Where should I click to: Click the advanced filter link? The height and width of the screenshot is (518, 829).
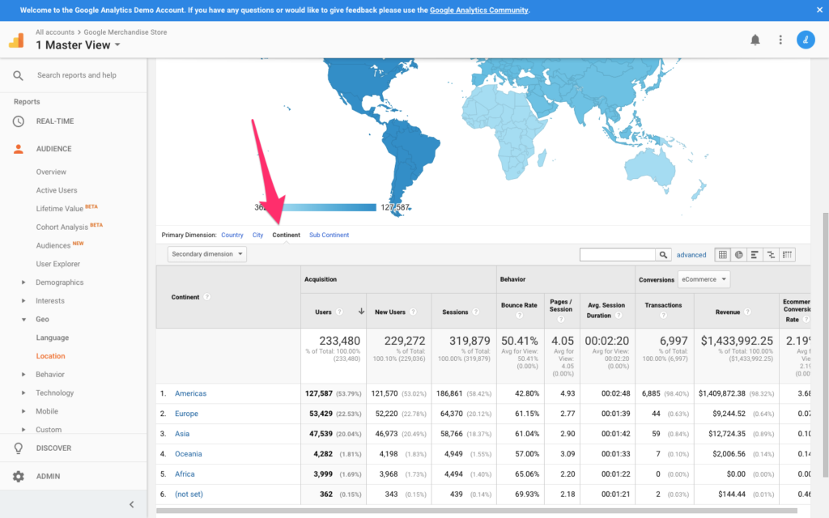[691, 255]
